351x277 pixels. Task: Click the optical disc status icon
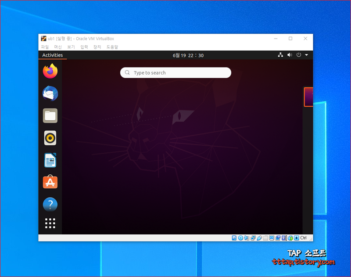coord(240,238)
